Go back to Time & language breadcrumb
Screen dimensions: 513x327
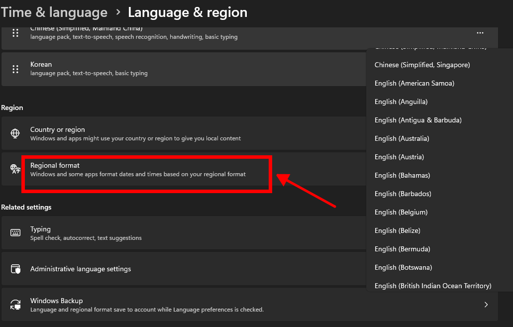(x=54, y=12)
